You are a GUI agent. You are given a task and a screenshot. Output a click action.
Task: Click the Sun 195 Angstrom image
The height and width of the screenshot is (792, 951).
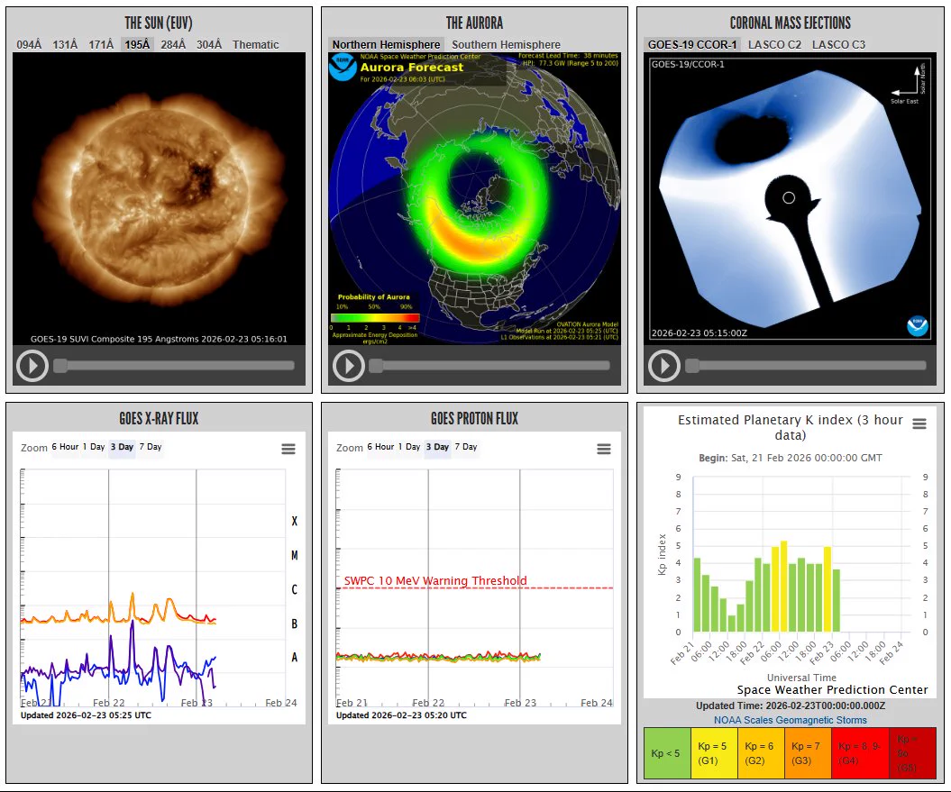pos(159,198)
